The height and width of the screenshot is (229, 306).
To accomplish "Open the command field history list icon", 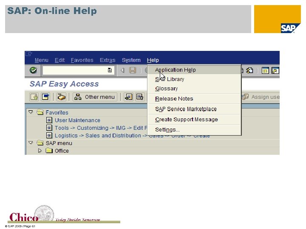I will coord(110,70).
